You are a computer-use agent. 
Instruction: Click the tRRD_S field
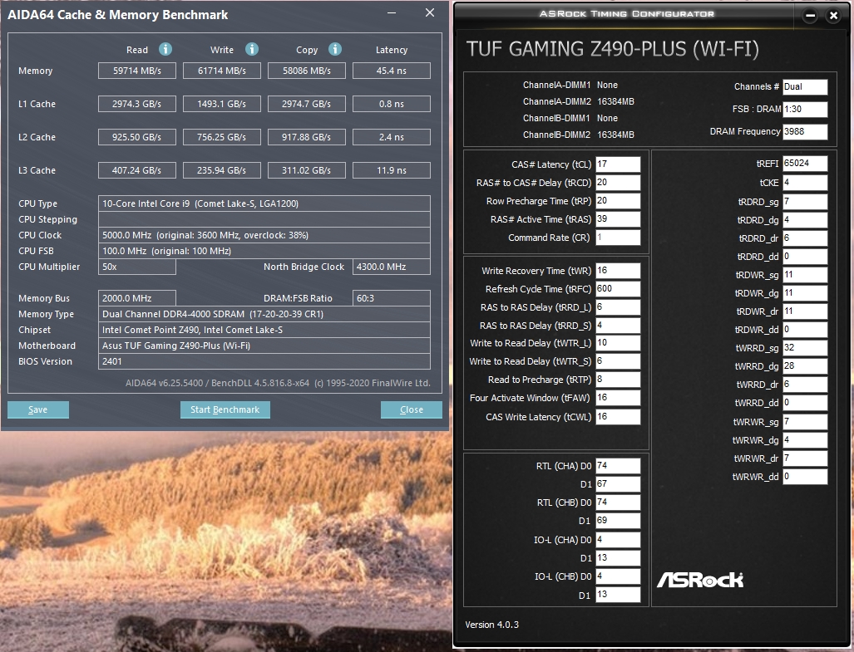[618, 326]
